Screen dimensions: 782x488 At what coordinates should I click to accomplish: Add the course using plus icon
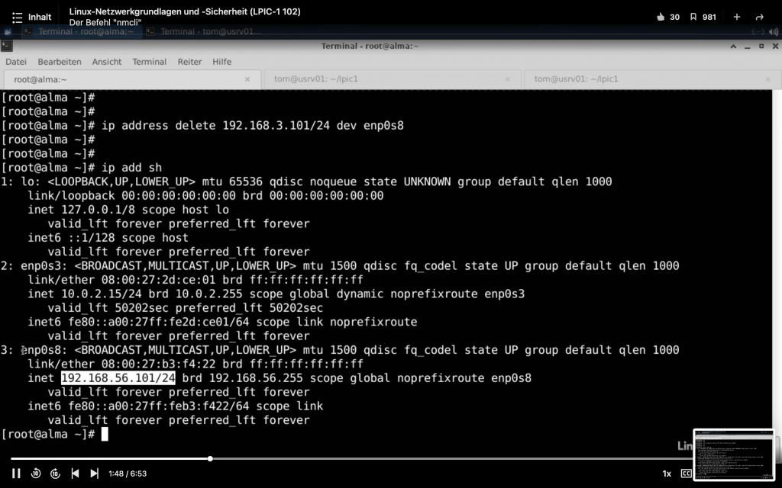(x=737, y=17)
